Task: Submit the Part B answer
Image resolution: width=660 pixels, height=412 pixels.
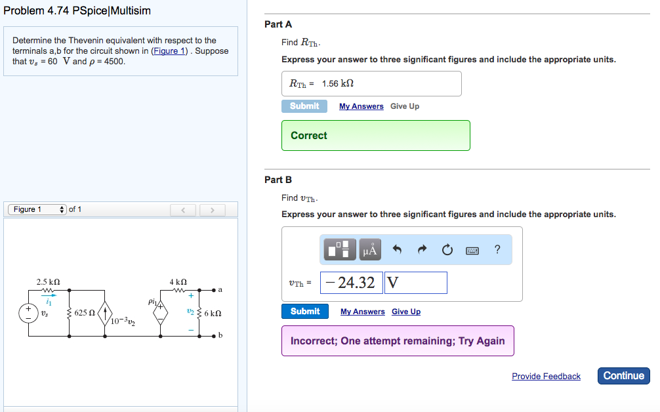Action: coord(304,311)
